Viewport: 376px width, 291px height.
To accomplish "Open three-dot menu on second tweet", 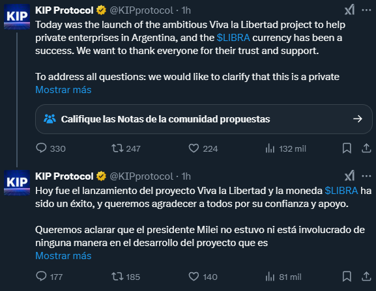I will [366, 176].
